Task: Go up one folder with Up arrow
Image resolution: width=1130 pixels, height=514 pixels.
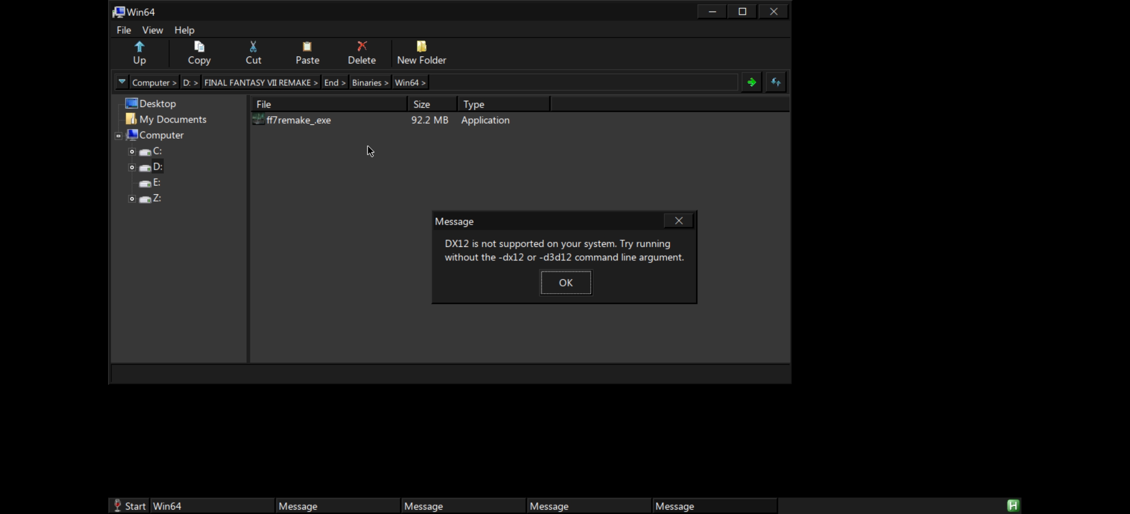Action: tap(139, 53)
